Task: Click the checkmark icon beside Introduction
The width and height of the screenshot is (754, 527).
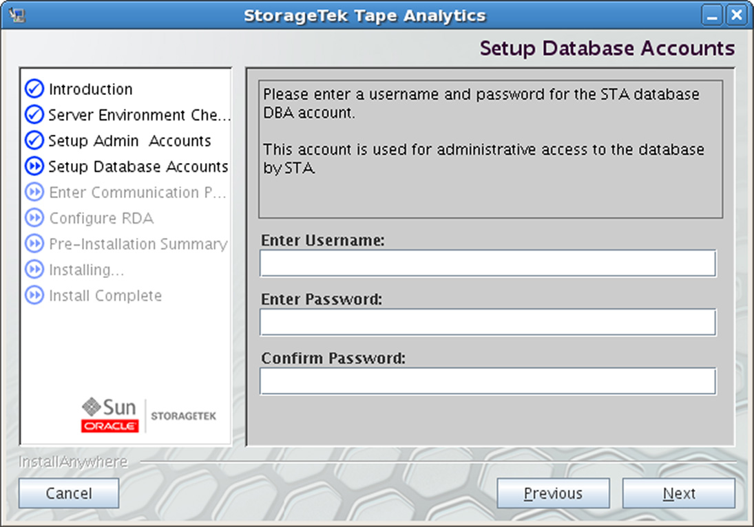Action: [x=34, y=89]
